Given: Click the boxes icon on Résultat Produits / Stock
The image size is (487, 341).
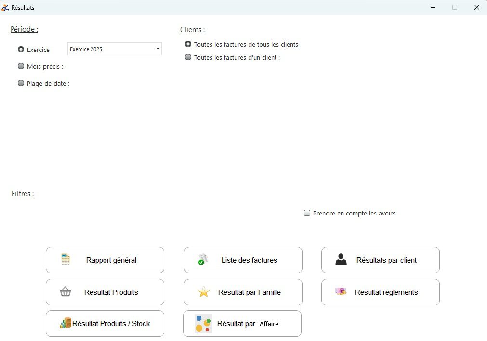Looking at the screenshot, I should (66, 323).
